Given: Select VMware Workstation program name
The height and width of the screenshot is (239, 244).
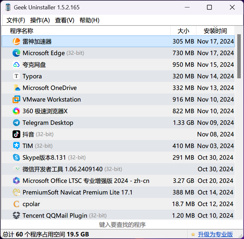Looking at the screenshot, I should point(52,99).
